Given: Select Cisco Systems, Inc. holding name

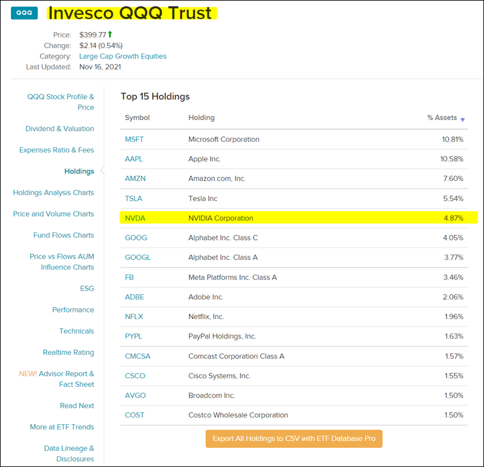Looking at the screenshot, I should pyautogui.click(x=220, y=376).
